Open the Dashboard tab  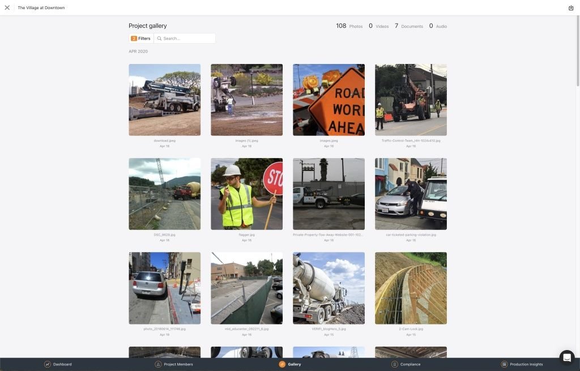click(x=58, y=364)
